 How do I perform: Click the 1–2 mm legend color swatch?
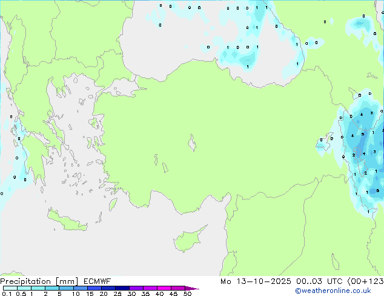click(x=38, y=288)
